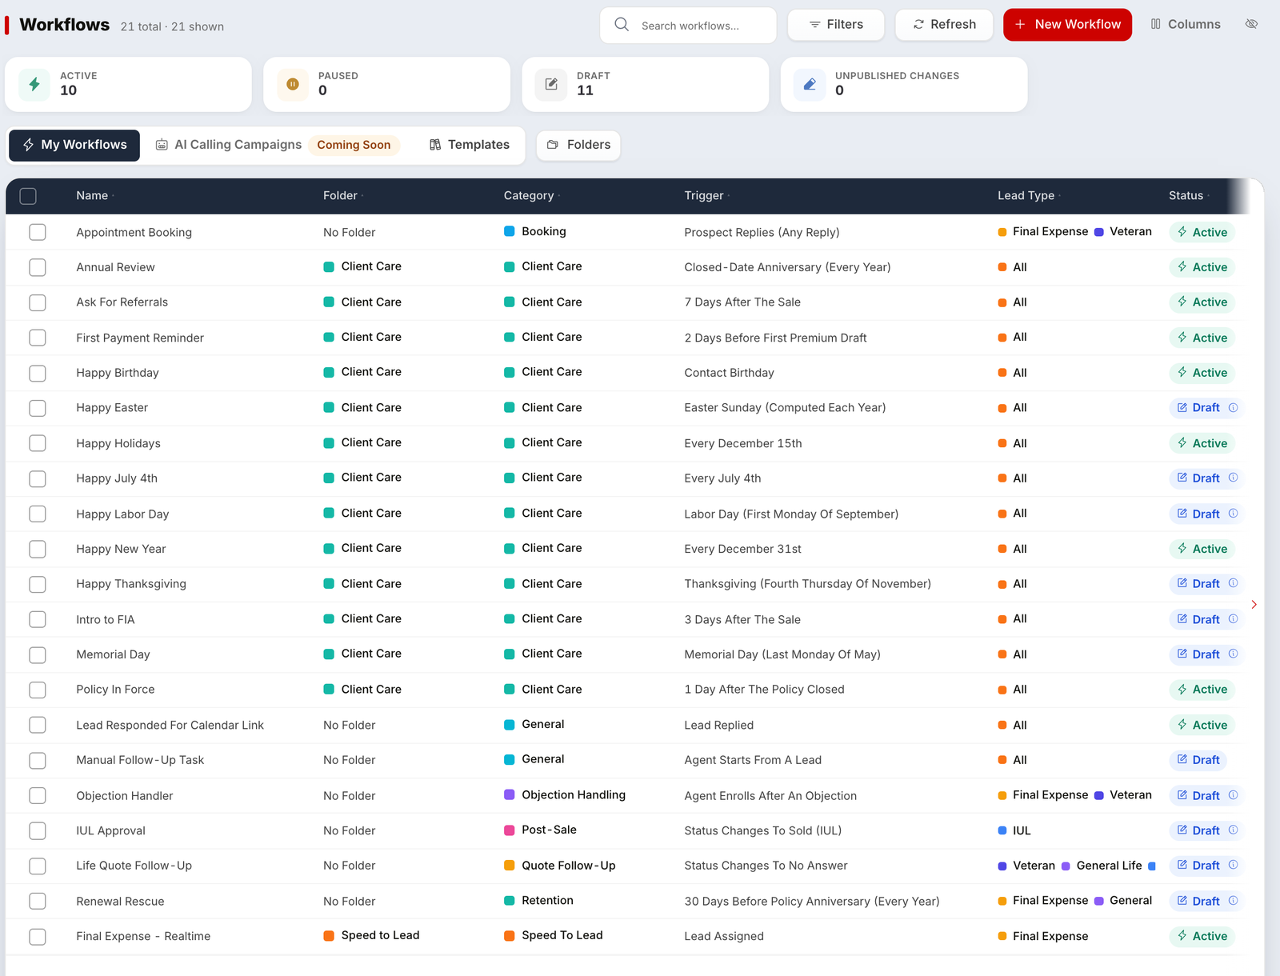This screenshot has width=1280, height=976.
Task: Click Active status badge for Annual Review
Action: 1202,267
